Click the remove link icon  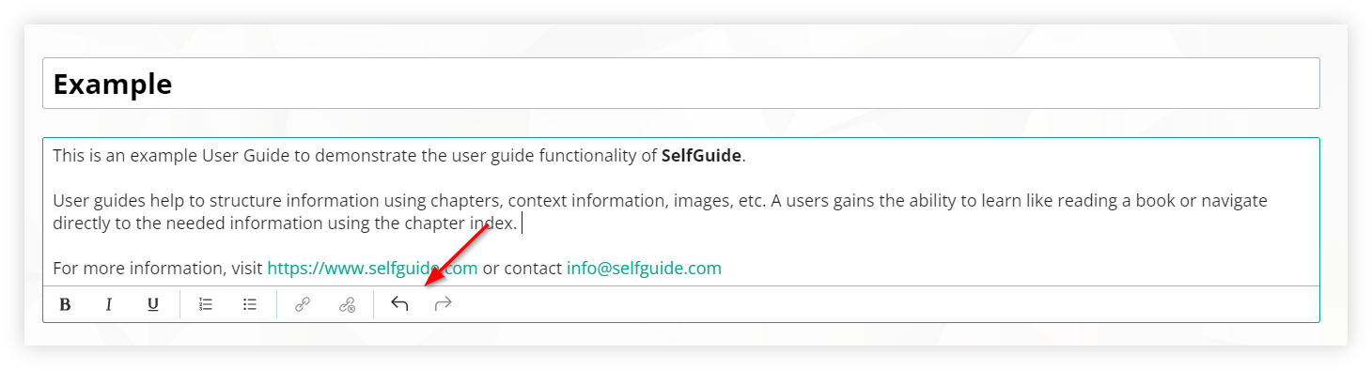[347, 304]
